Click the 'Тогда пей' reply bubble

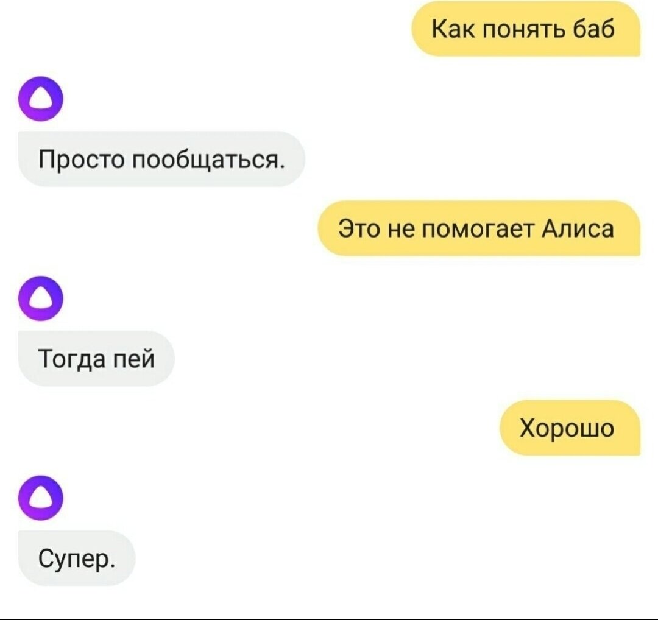pyautogui.click(x=96, y=359)
